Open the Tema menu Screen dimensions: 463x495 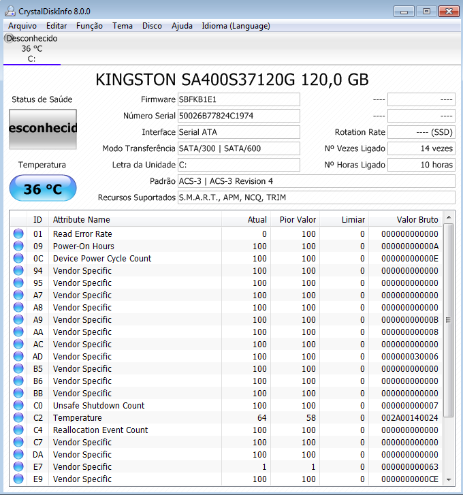(x=123, y=26)
